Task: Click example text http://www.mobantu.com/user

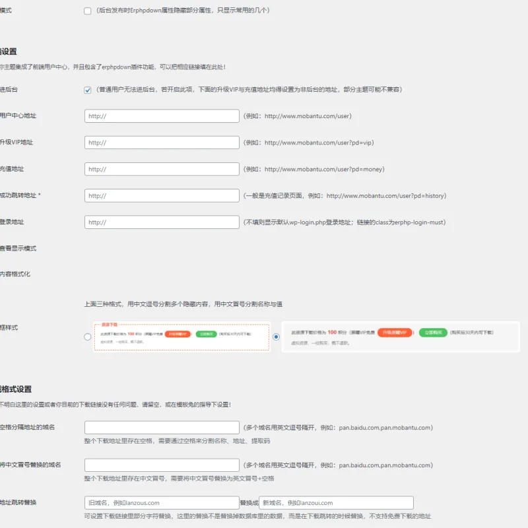Action: tap(308, 116)
